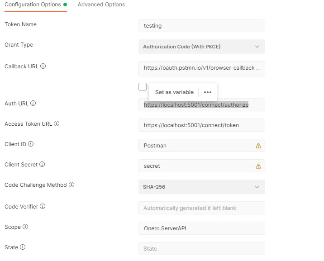The image size is (324, 261).
Task: Click info icon next to Scope
Action: pyautogui.click(x=26, y=227)
